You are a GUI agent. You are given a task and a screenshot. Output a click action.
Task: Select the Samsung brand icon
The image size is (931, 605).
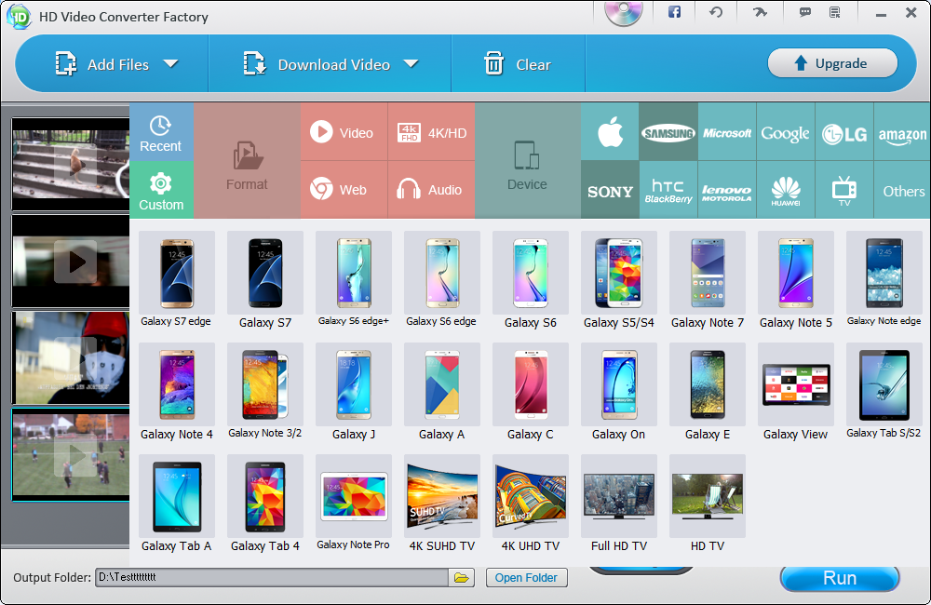[668, 132]
